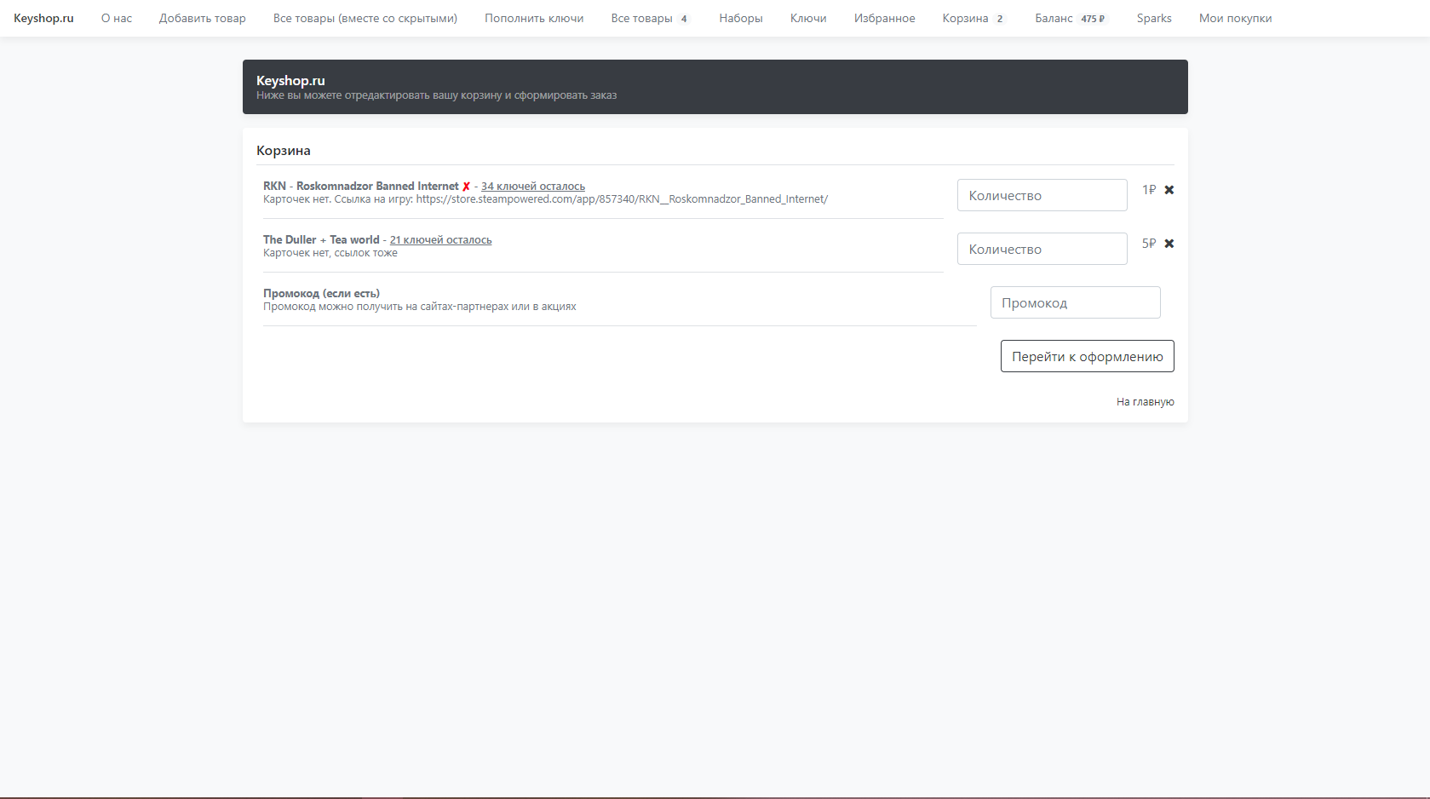Open Корзина cart in navbar
1430x799 pixels.
pyautogui.click(x=973, y=18)
